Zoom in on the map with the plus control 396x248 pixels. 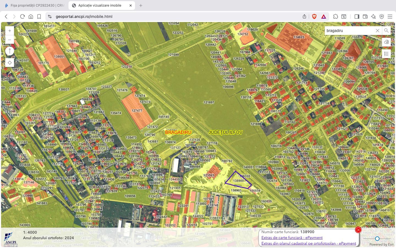(x=10, y=31)
